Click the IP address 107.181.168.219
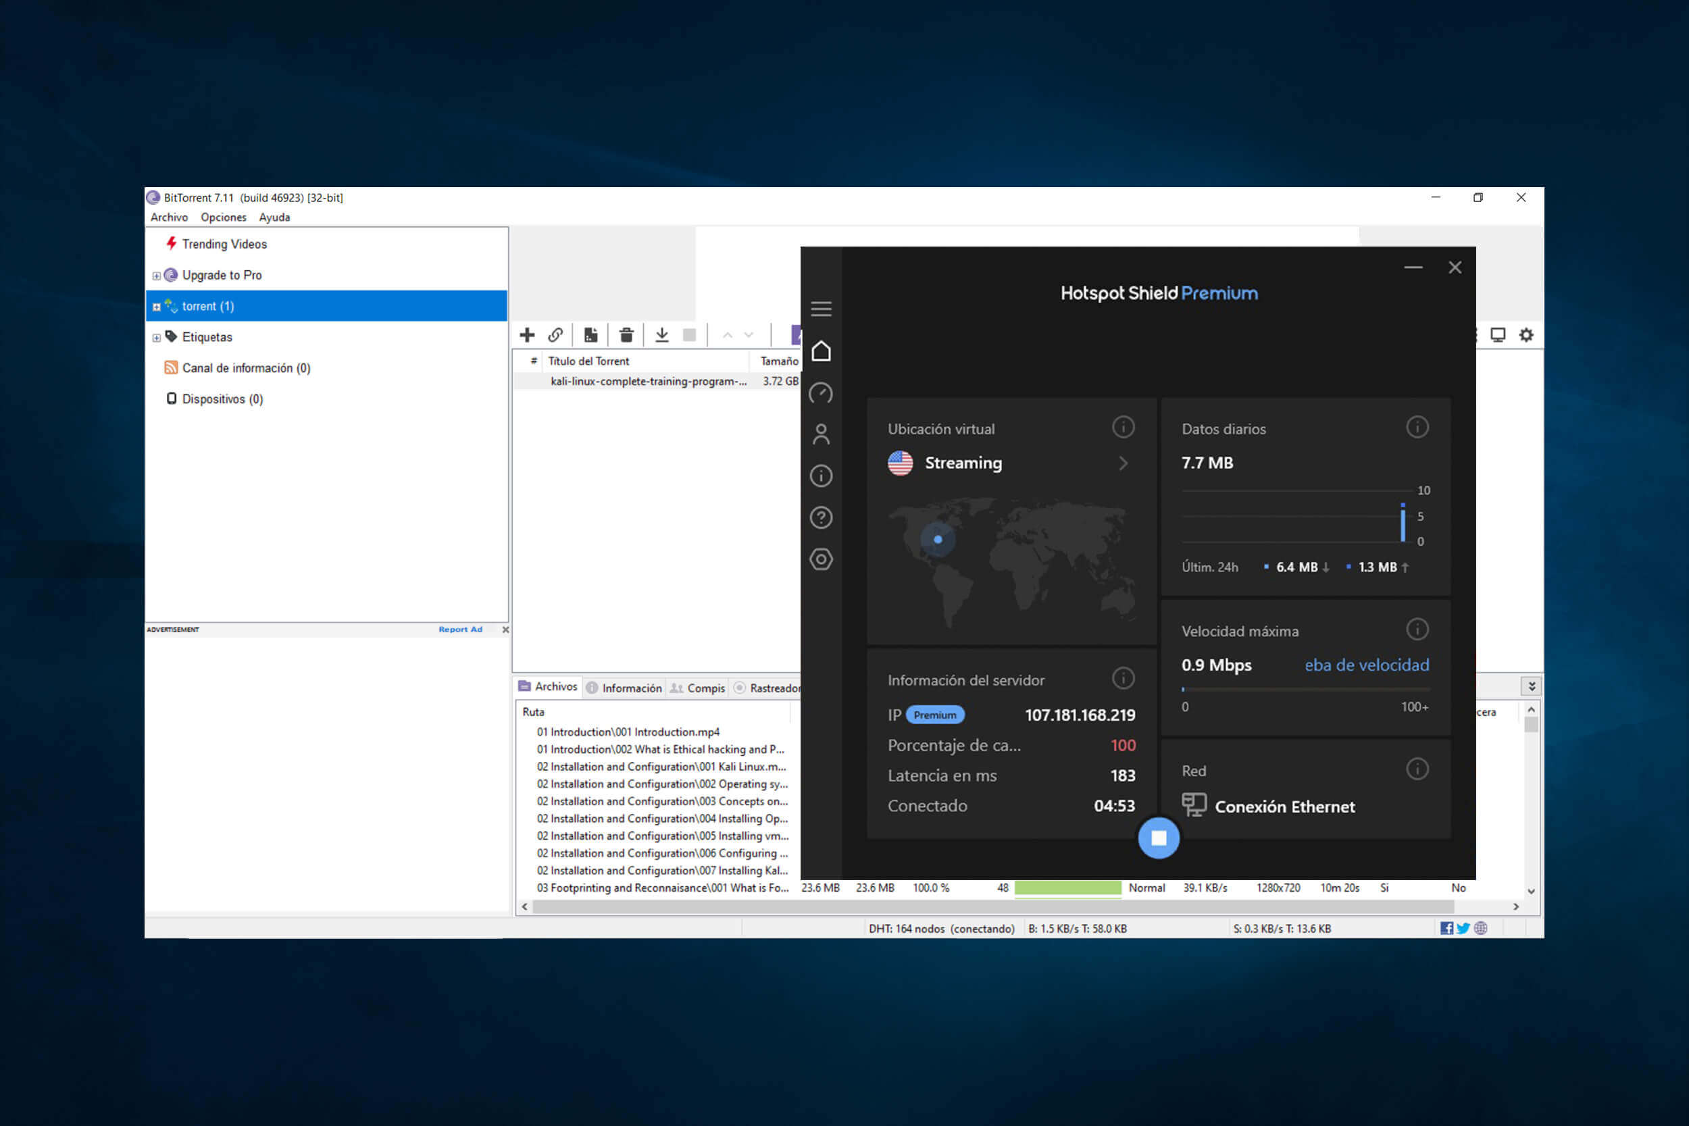The width and height of the screenshot is (1689, 1126). (1080, 715)
